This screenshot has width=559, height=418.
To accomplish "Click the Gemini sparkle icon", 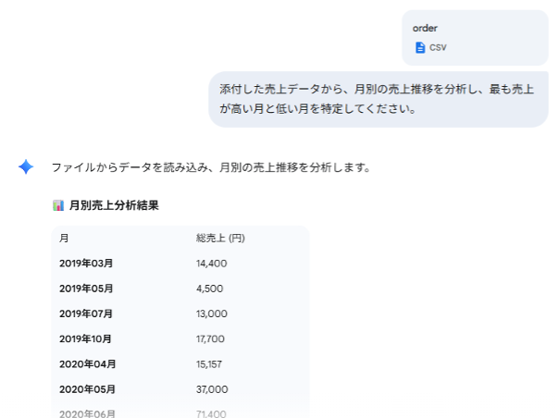I will 26,167.
